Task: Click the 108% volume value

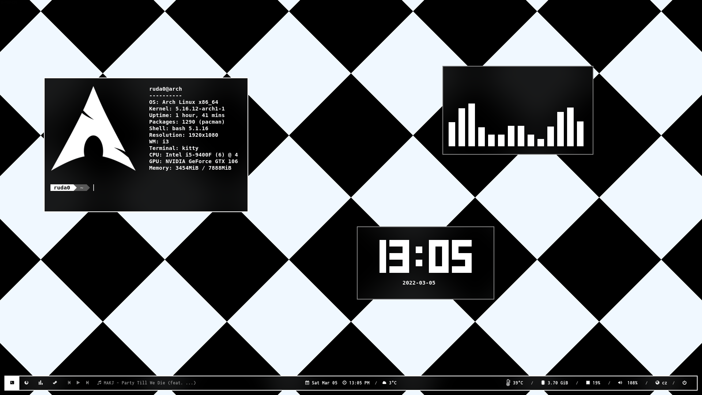Action: 633,383
